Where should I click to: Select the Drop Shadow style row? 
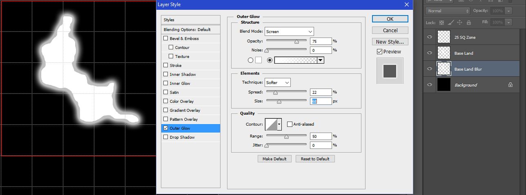(x=191, y=137)
